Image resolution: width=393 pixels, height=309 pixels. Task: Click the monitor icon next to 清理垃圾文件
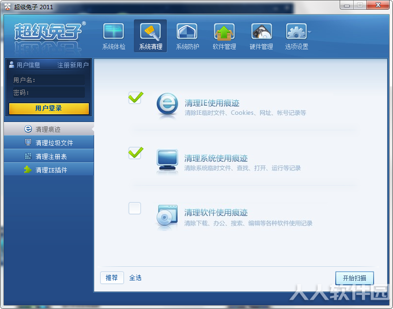click(x=28, y=142)
